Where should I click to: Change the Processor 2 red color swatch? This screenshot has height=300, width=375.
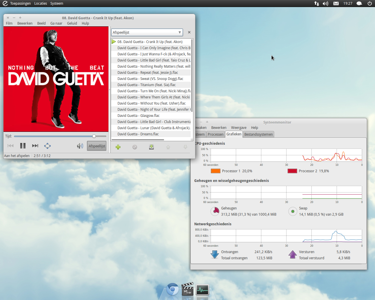(292, 171)
